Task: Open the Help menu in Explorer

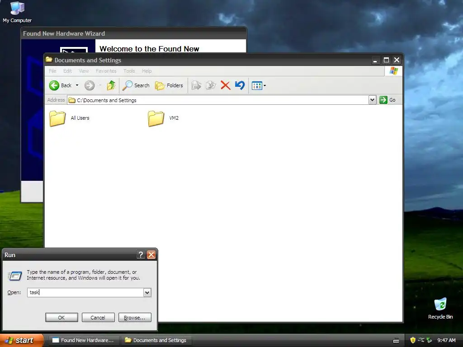Action: 147,71
